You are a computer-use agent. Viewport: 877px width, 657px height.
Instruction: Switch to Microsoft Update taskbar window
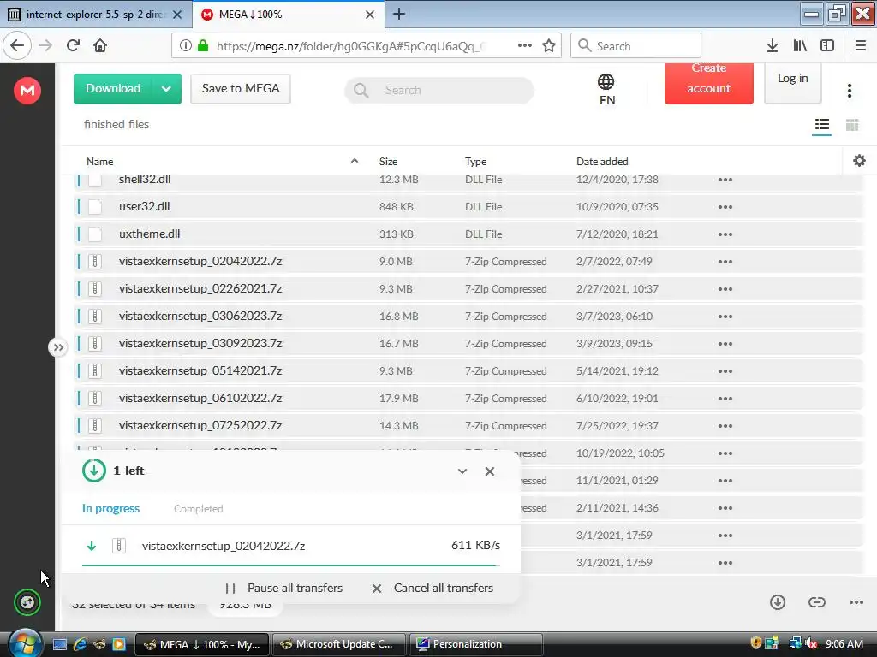click(340, 644)
